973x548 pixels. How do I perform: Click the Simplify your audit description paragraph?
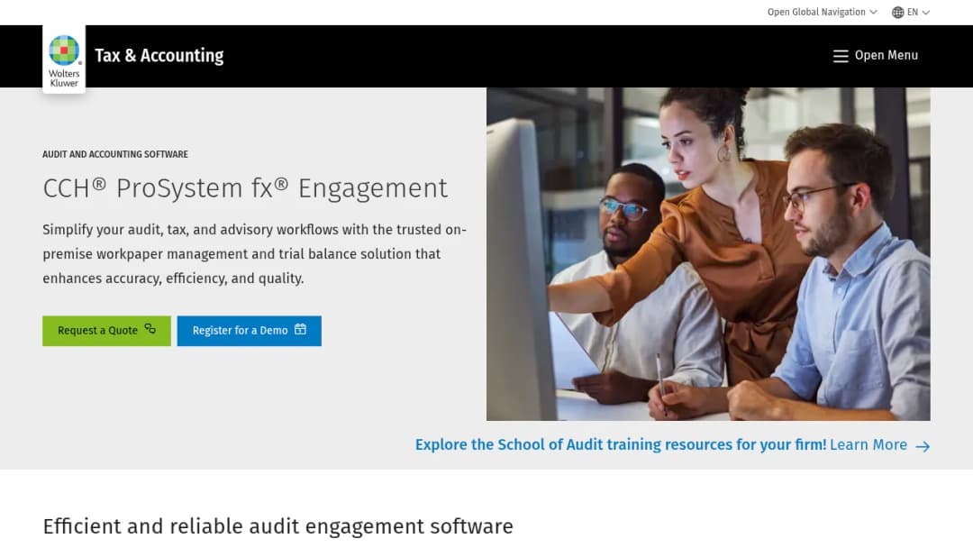pos(254,254)
